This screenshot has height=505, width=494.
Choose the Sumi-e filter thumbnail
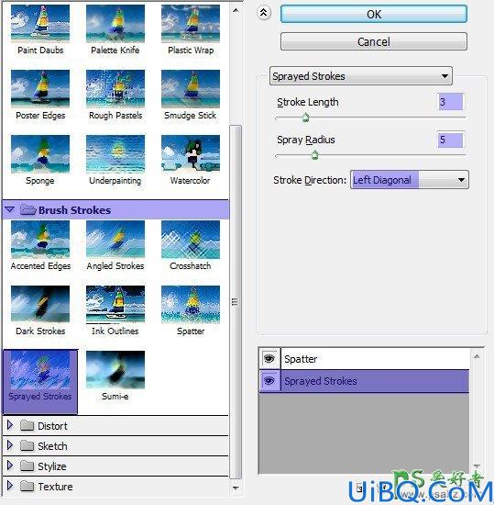tap(115, 370)
